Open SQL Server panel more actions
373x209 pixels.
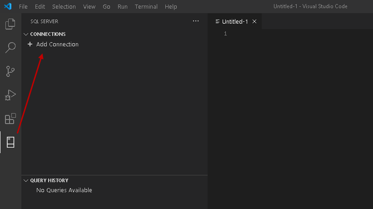pos(196,21)
